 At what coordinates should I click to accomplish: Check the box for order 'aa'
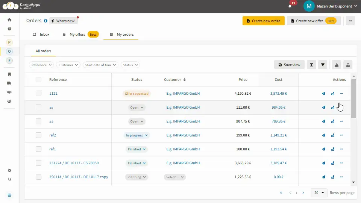click(x=38, y=121)
